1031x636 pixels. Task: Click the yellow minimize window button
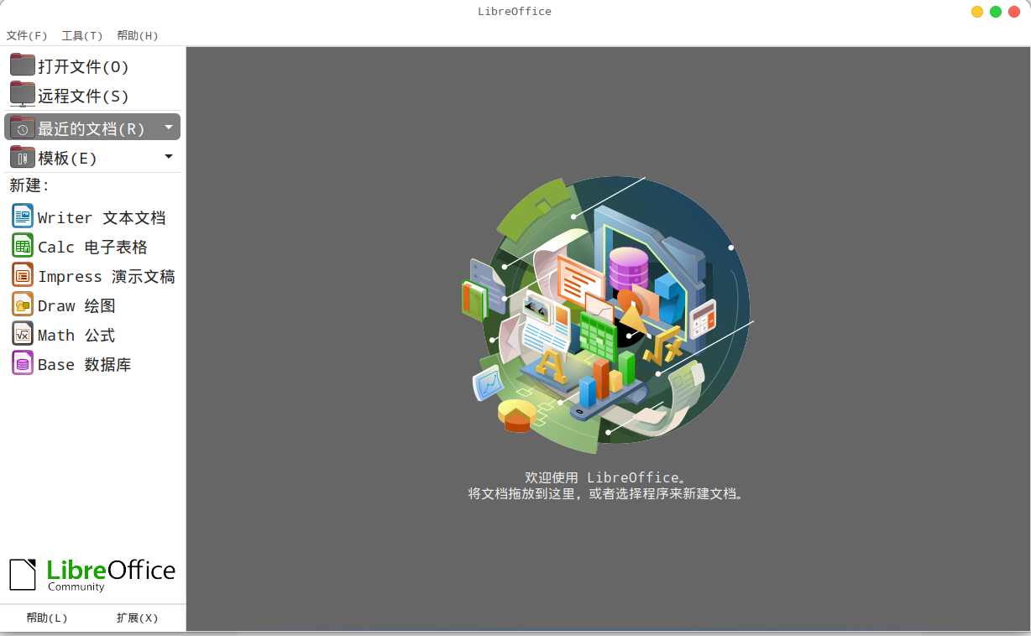point(977,12)
